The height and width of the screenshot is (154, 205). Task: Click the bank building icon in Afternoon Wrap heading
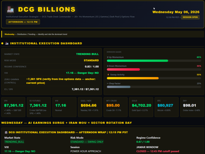pyautogui.click(x=6, y=132)
